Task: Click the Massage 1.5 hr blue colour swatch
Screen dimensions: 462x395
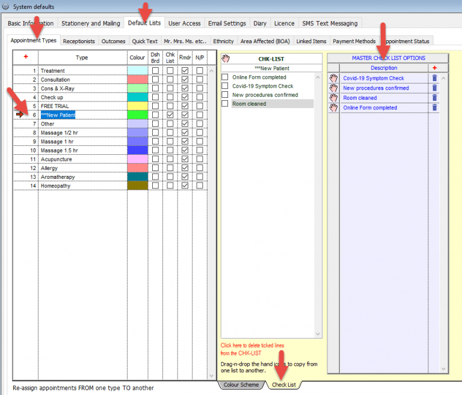Action: (138, 150)
